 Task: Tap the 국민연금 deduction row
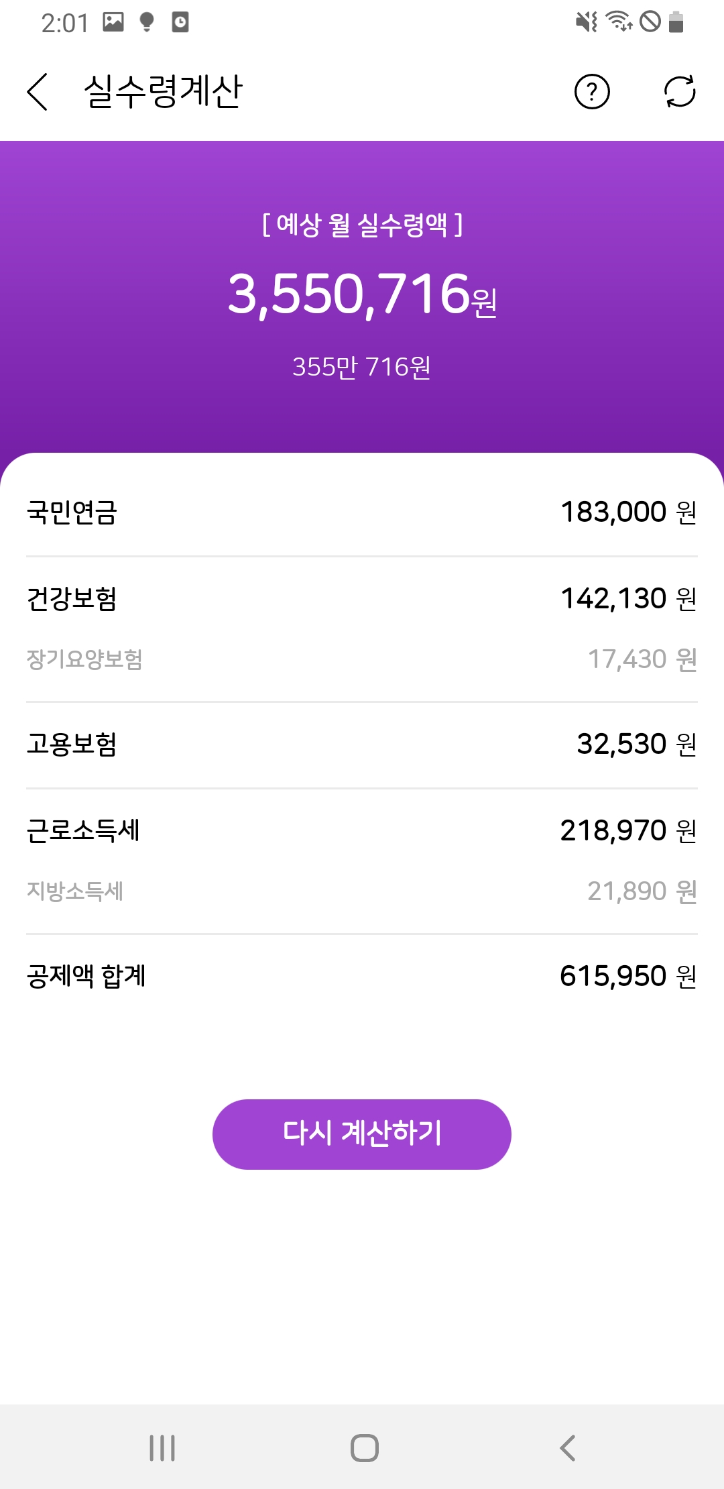[362, 512]
